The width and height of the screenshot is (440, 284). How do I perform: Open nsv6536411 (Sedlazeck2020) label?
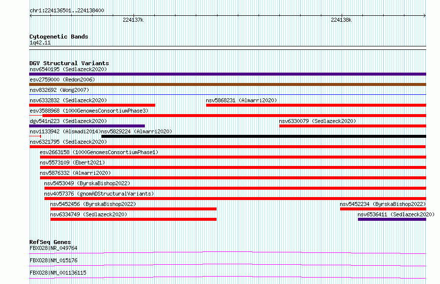click(396, 214)
